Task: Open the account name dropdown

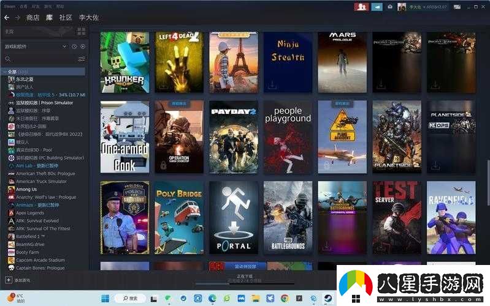Action: tap(428, 7)
